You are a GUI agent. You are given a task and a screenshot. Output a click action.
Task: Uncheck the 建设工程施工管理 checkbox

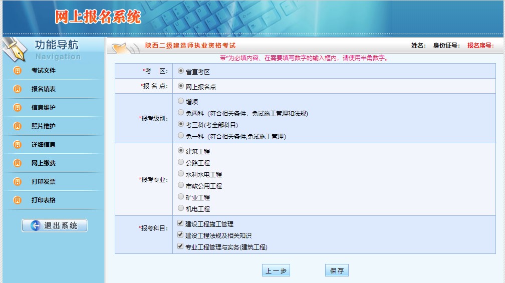tap(181, 223)
